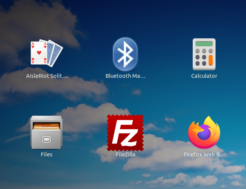Click the "Files" text label
Image resolution: width=246 pixels, height=189 pixels.
click(x=46, y=154)
